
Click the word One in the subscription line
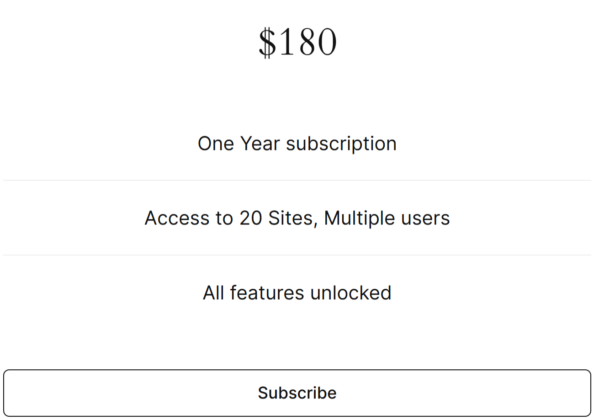pyautogui.click(x=216, y=144)
